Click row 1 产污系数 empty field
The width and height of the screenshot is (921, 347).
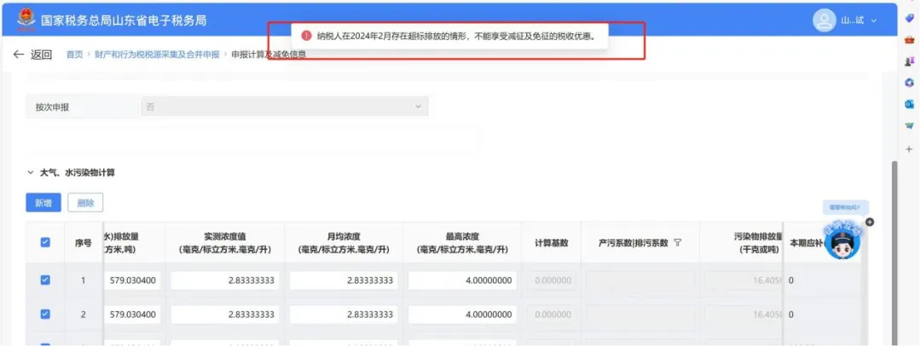tap(640, 280)
